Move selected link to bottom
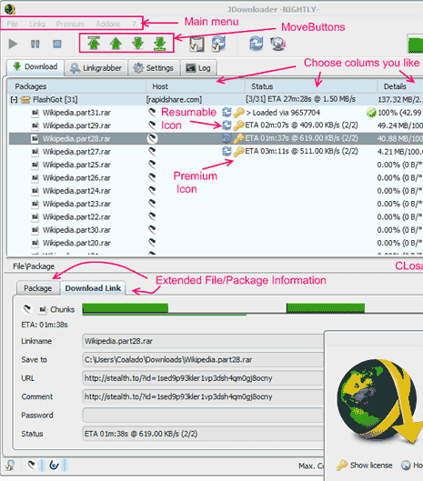 [x=159, y=44]
